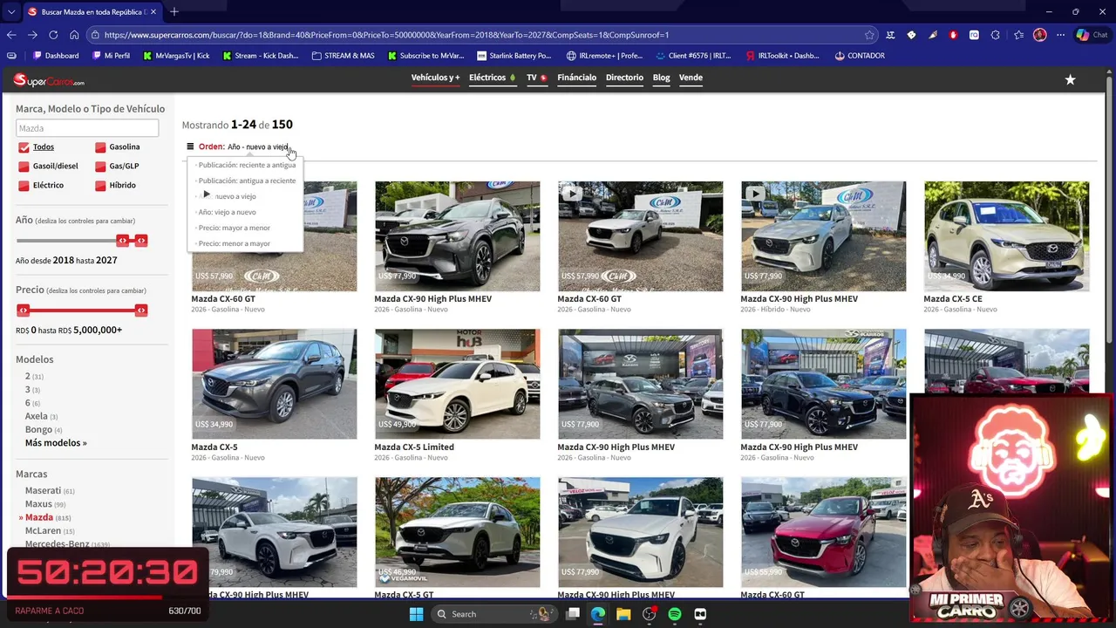Open Vehículos y + menu
This screenshot has height=628, width=1116.
(x=435, y=78)
